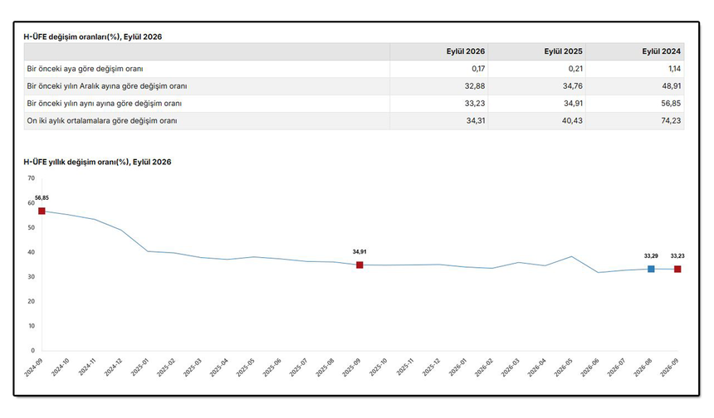Click the x-axis label 2024-09

33,367
